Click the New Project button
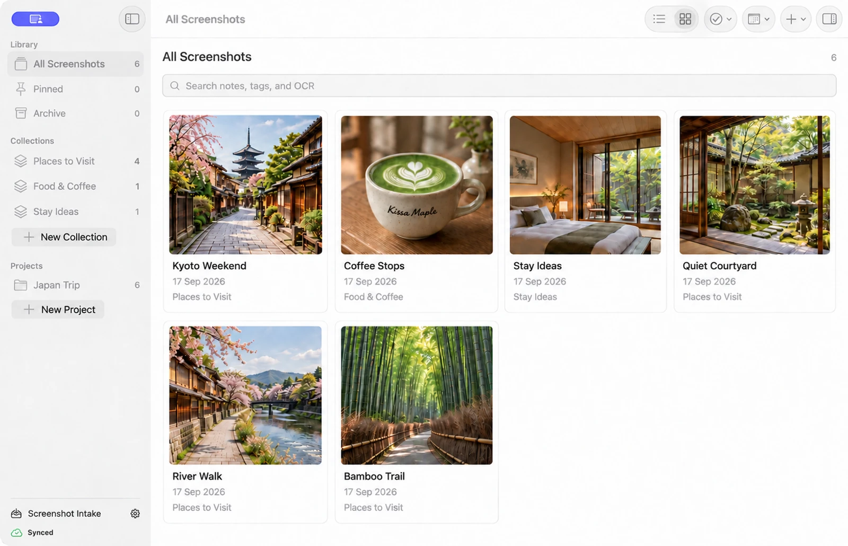The image size is (848, 546). pyautogui.click(x=58, y=310)
